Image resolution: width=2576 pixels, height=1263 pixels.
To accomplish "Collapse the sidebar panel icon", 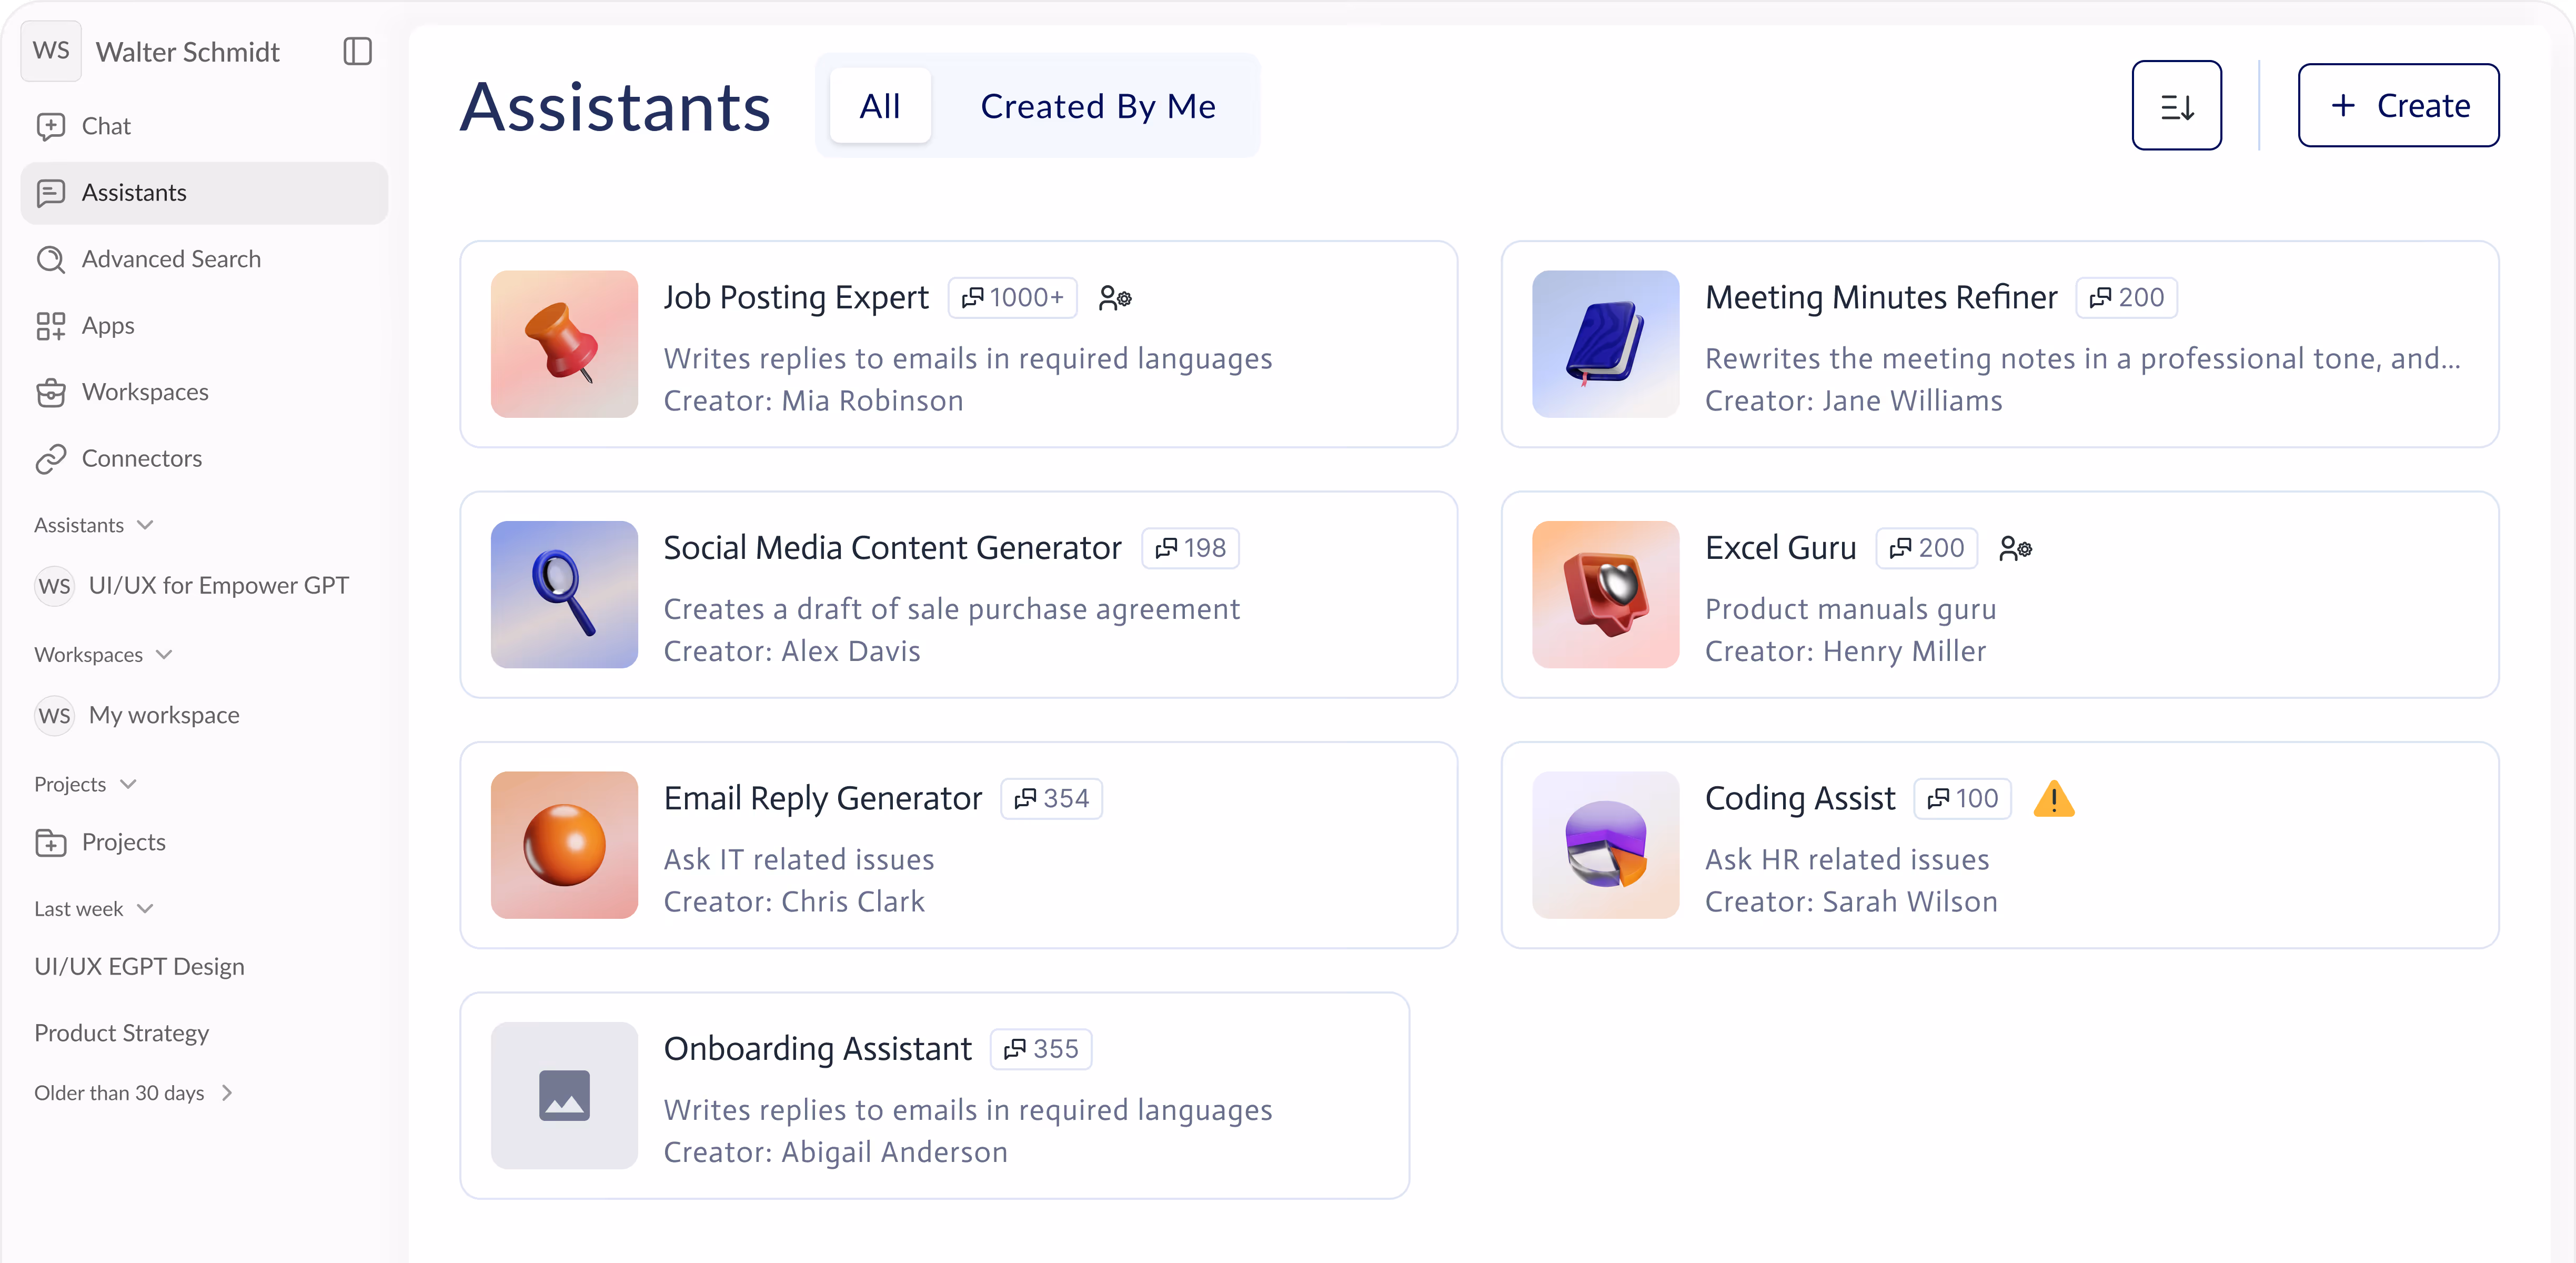I will coord(357,51).
